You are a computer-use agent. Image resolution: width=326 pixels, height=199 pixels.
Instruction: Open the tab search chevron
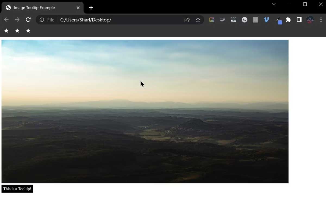274,4
